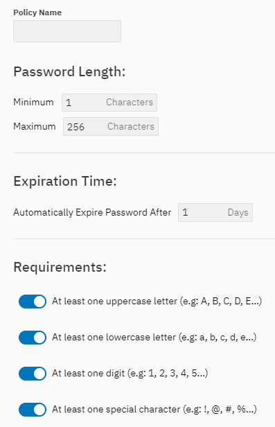Click the Password Length heading
This screenshot has height=427, width=275.
[x=69, y=72]
